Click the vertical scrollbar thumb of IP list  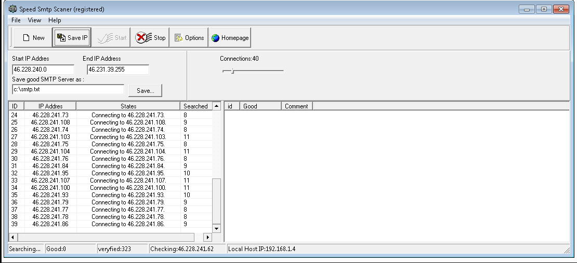(217, 201)
